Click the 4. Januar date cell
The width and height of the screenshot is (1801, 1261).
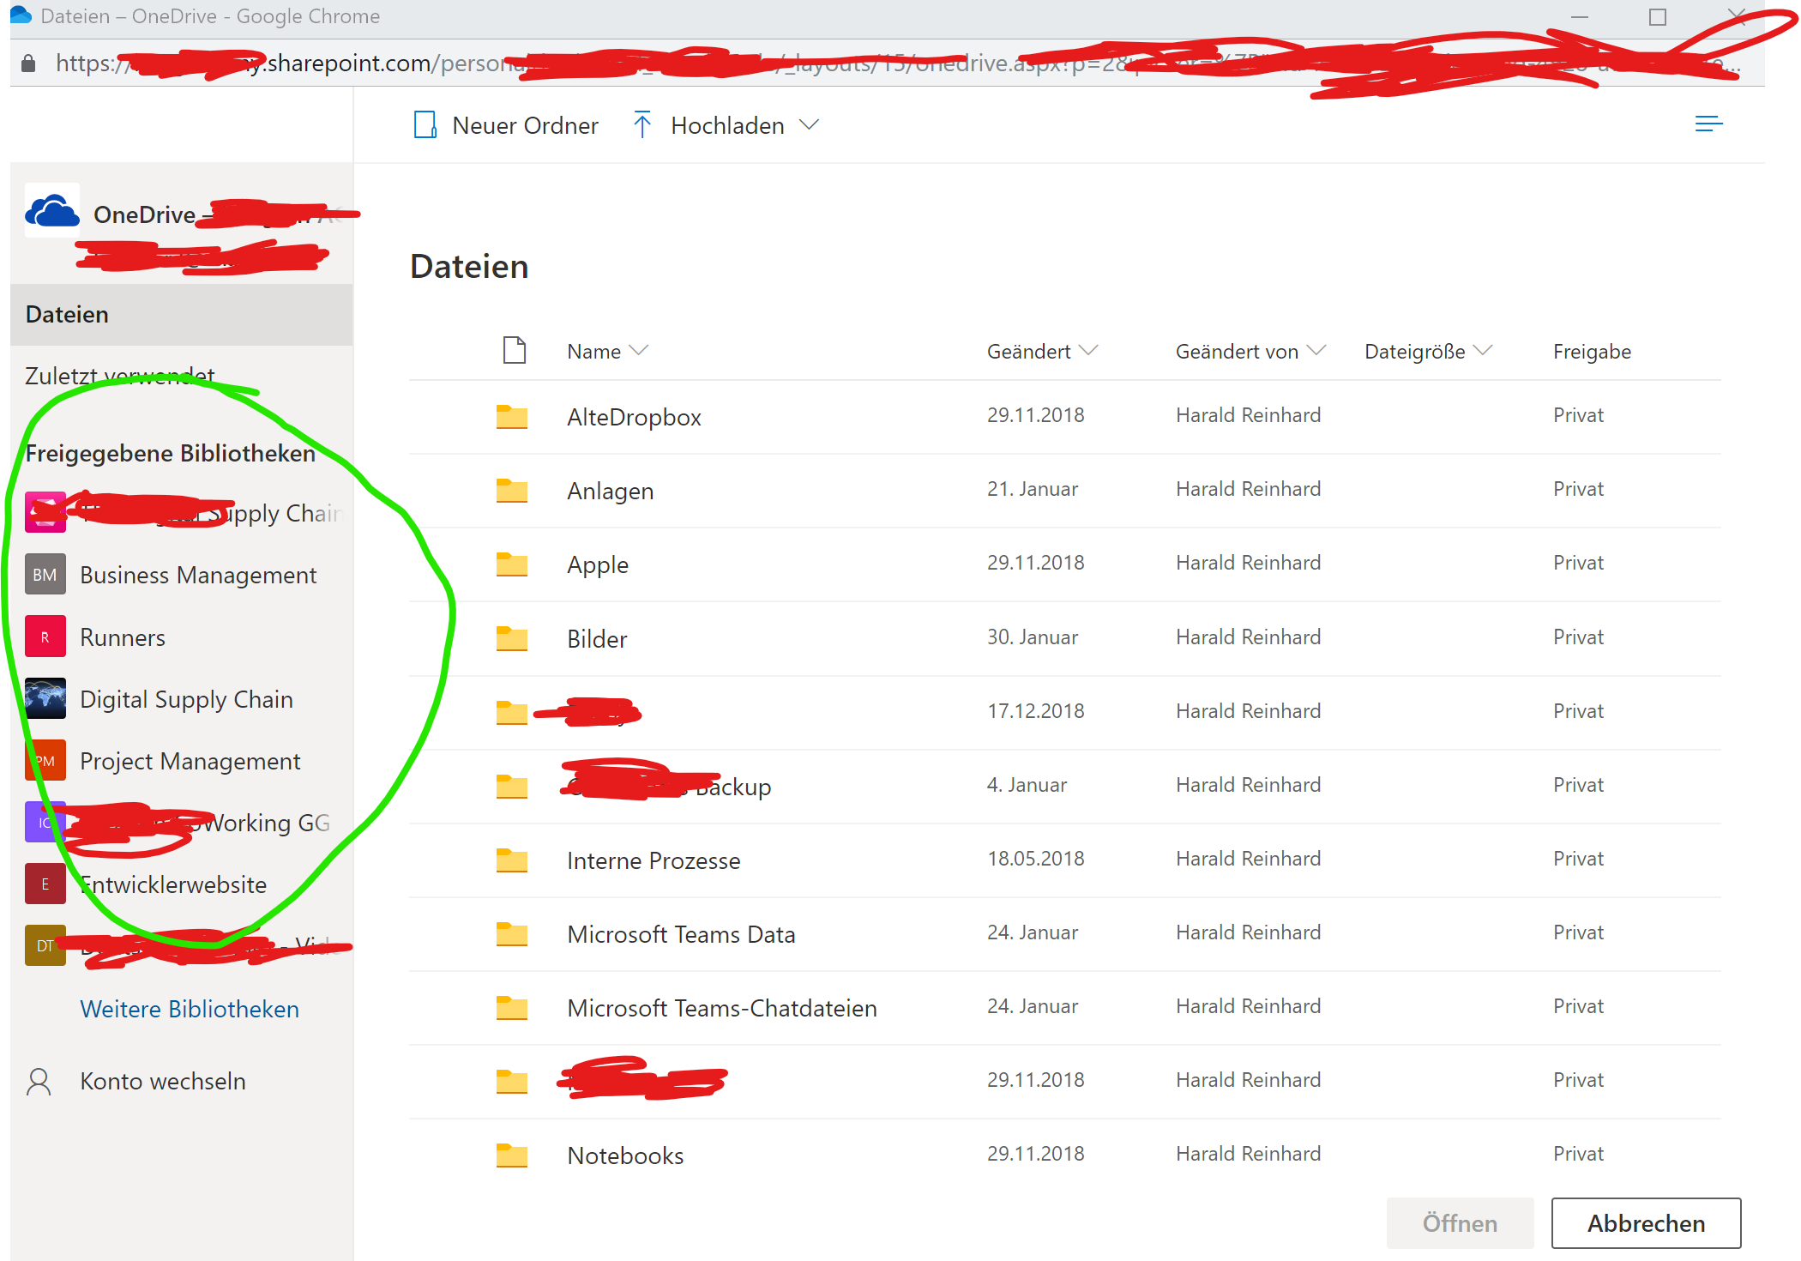click(x=1027, y=785)
